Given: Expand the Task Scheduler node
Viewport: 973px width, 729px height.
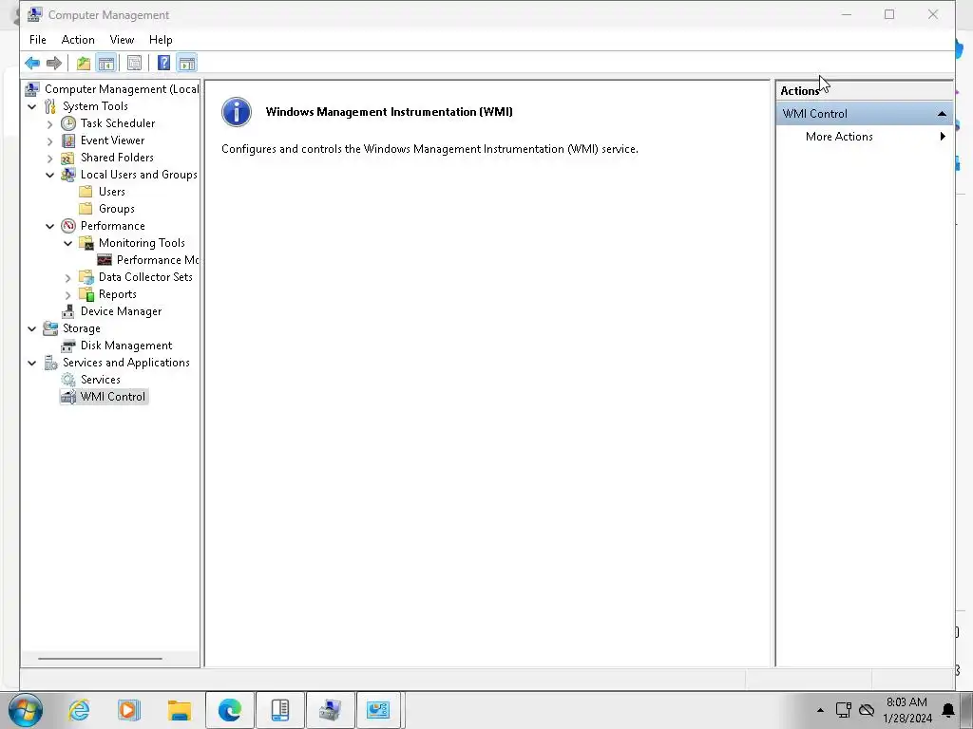Looking at the screenshot, I should tap(50, 124).
